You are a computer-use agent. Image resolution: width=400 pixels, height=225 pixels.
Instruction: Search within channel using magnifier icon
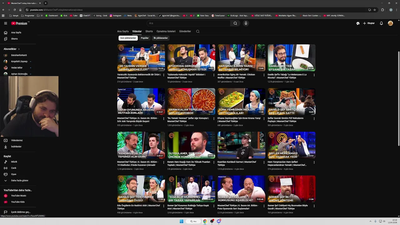pyautogui.click(x=198, y=31)
